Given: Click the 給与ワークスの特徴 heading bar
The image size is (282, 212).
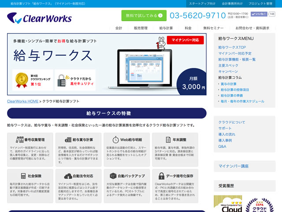Looking at the screenshot, I should [107, 113].
